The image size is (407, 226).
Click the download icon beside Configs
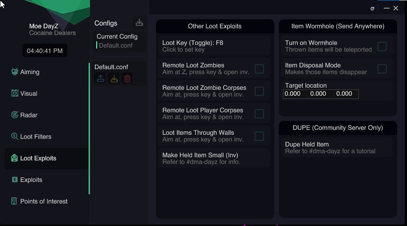[x=139, y=22]
